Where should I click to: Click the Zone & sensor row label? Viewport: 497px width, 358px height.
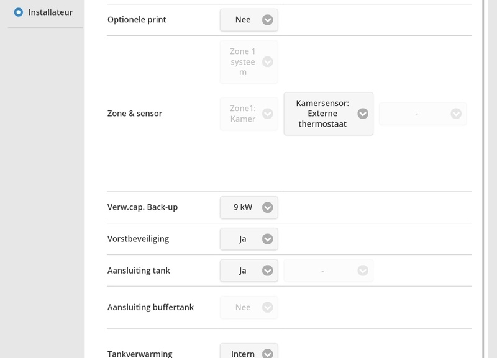pyautogui.click(x=135, y=114)
